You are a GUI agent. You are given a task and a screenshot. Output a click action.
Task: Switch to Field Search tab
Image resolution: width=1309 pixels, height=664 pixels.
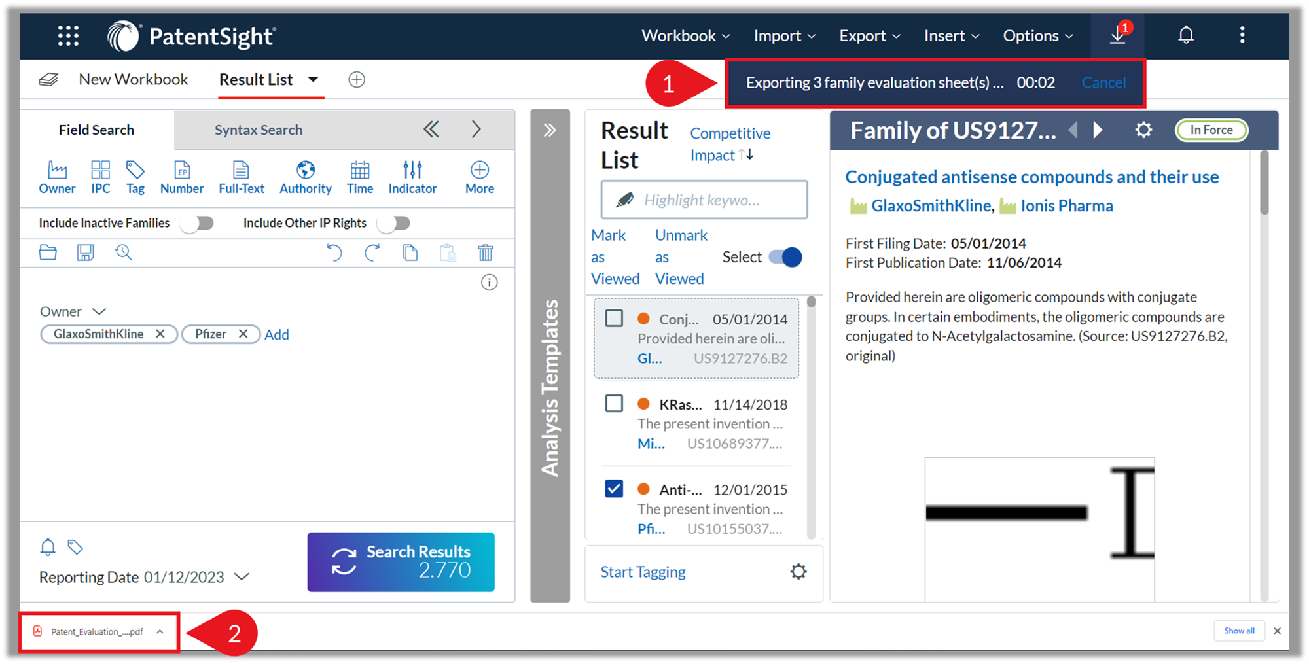(97, 130)
